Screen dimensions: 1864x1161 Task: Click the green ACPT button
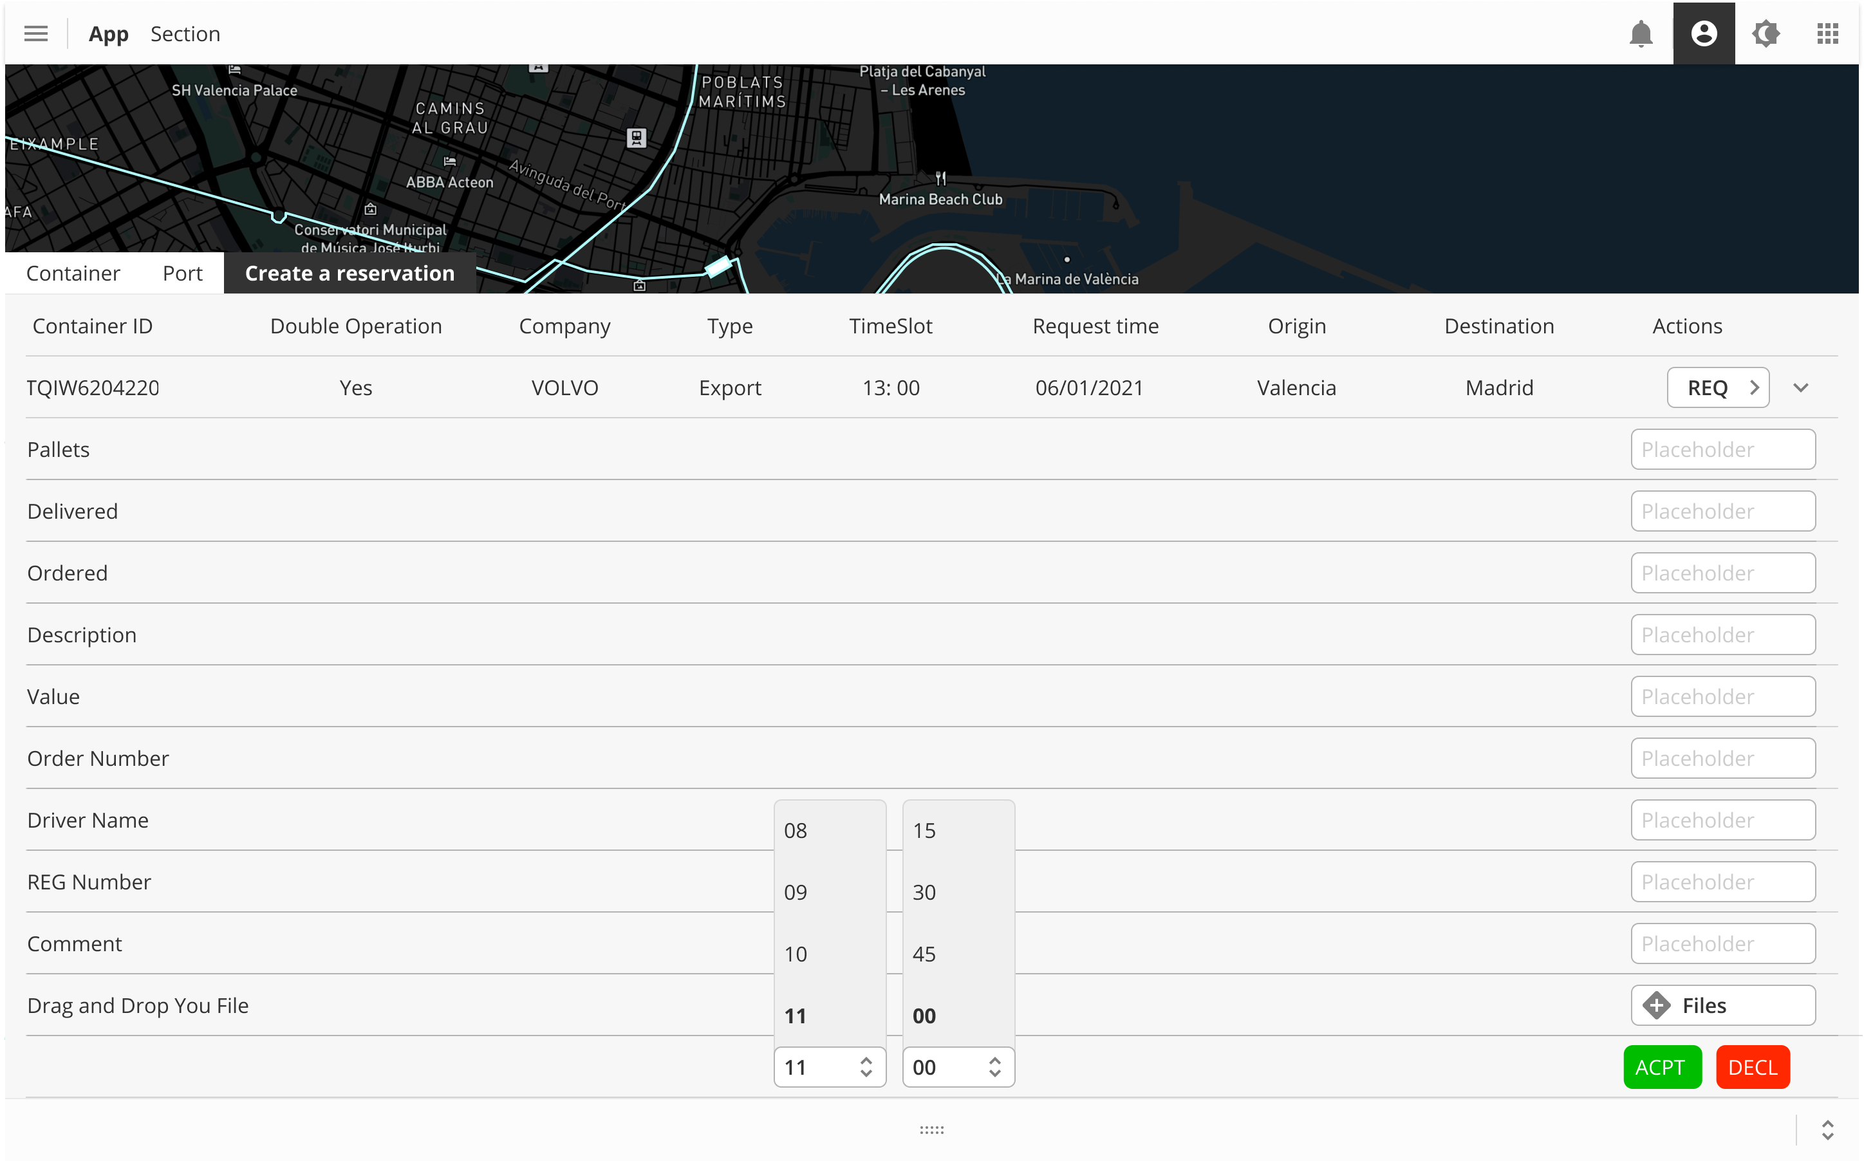1662,1067
